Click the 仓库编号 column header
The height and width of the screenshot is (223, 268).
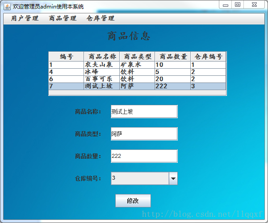[208, 57]
